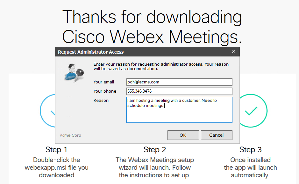Click the Webex Meetings setup wizard description
Image resolution: width=299 pixels, height=184 pixels.
155,168
